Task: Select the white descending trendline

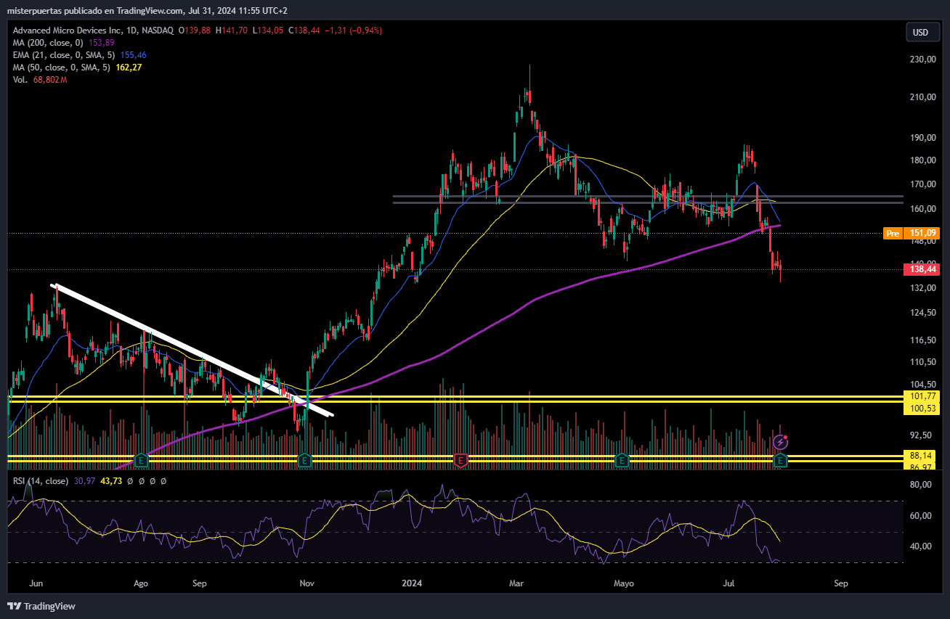Action: 192,350
